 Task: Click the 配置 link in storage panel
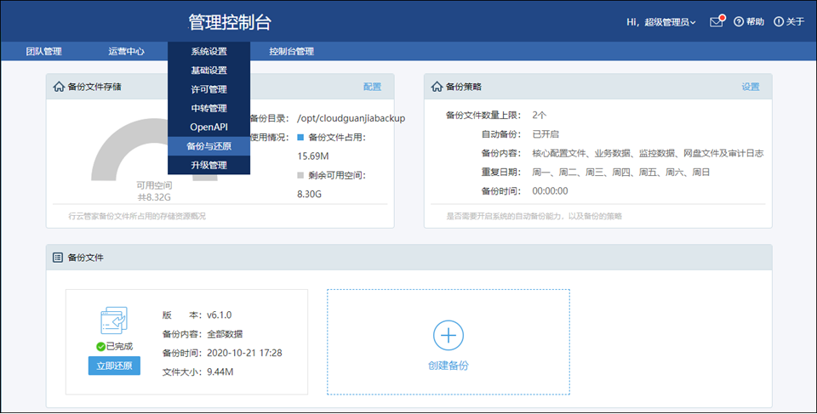pyautogui.click(x=372, y=87)
